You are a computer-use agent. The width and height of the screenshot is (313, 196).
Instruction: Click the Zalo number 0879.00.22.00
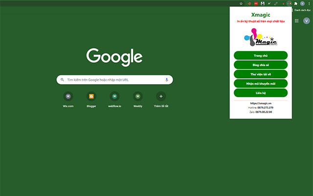[x=264, y=112]
